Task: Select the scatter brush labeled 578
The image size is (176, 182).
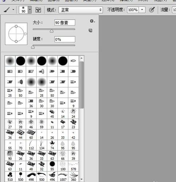Action: (x=73, y=166)
